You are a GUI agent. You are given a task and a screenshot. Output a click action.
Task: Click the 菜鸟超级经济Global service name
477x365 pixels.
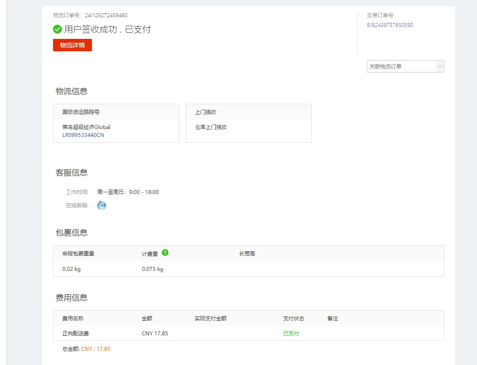click(86, 127)
